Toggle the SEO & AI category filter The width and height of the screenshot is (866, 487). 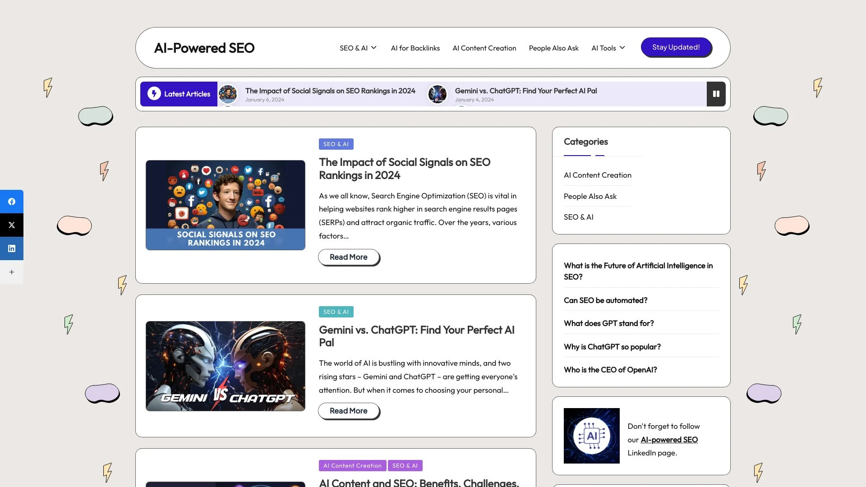pos(579,217)
